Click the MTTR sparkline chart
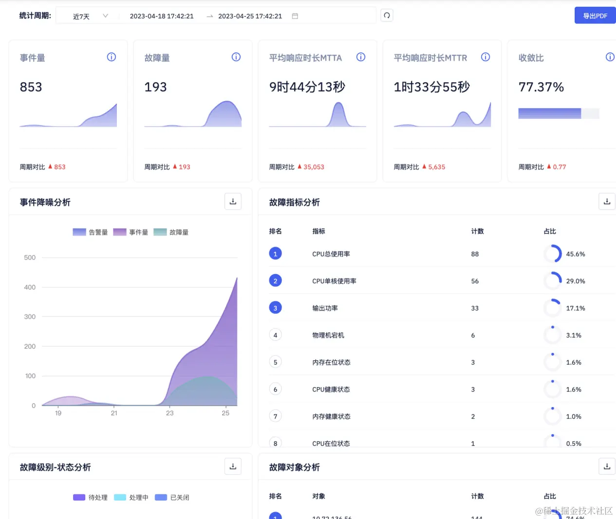Screen dimensions: 616x519 coord(442,114)
